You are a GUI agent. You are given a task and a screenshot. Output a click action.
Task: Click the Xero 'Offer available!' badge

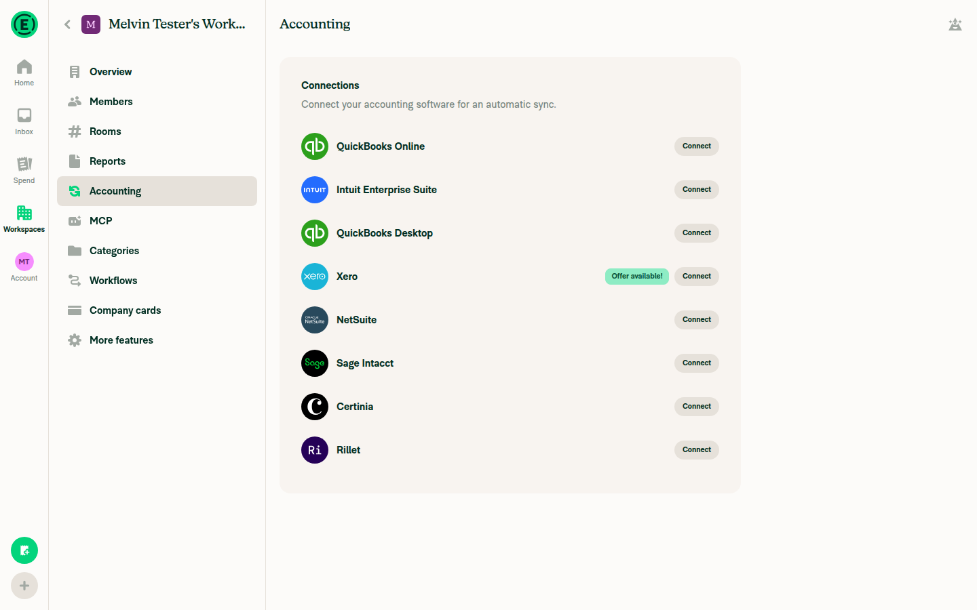637,277
